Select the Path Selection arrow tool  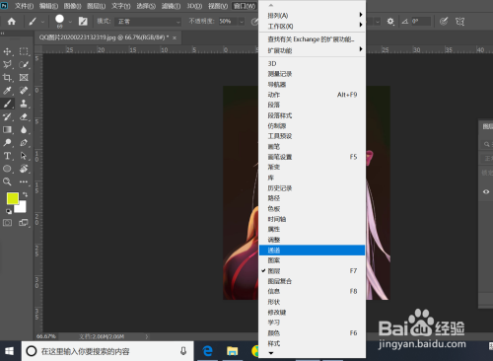pos(24,156)
